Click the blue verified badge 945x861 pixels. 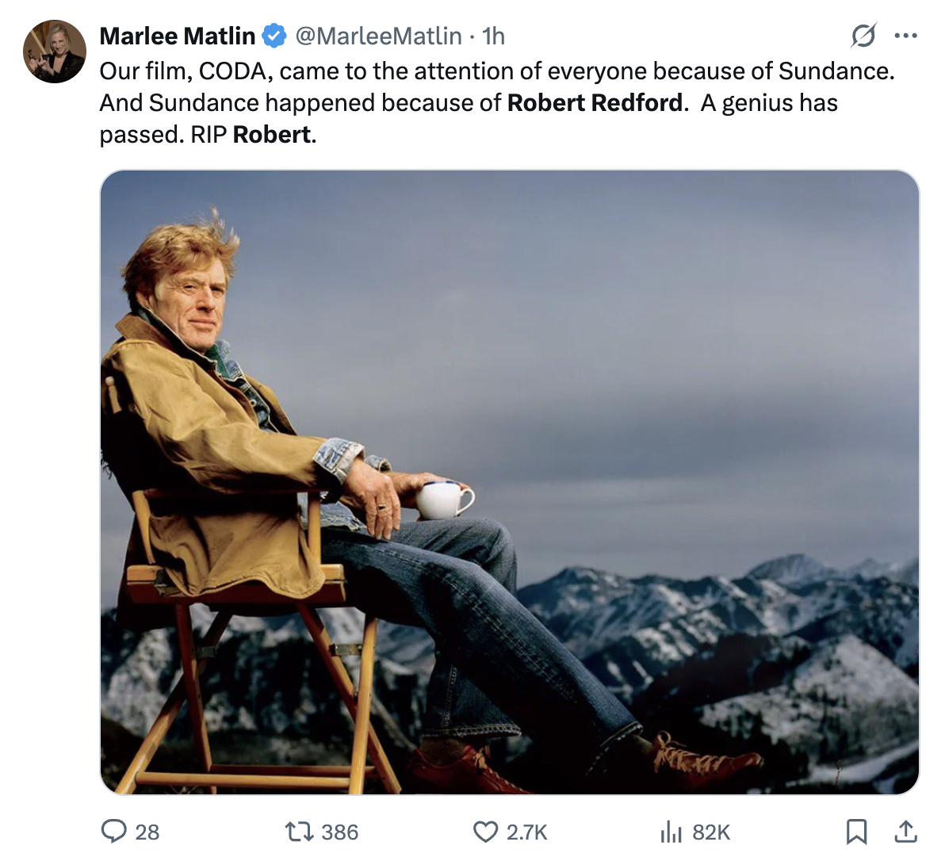[x=274, y=36]
